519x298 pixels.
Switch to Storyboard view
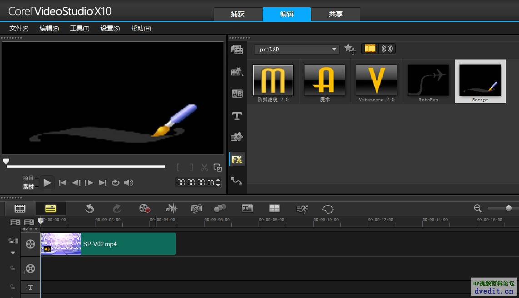click(x=20, y=209)
